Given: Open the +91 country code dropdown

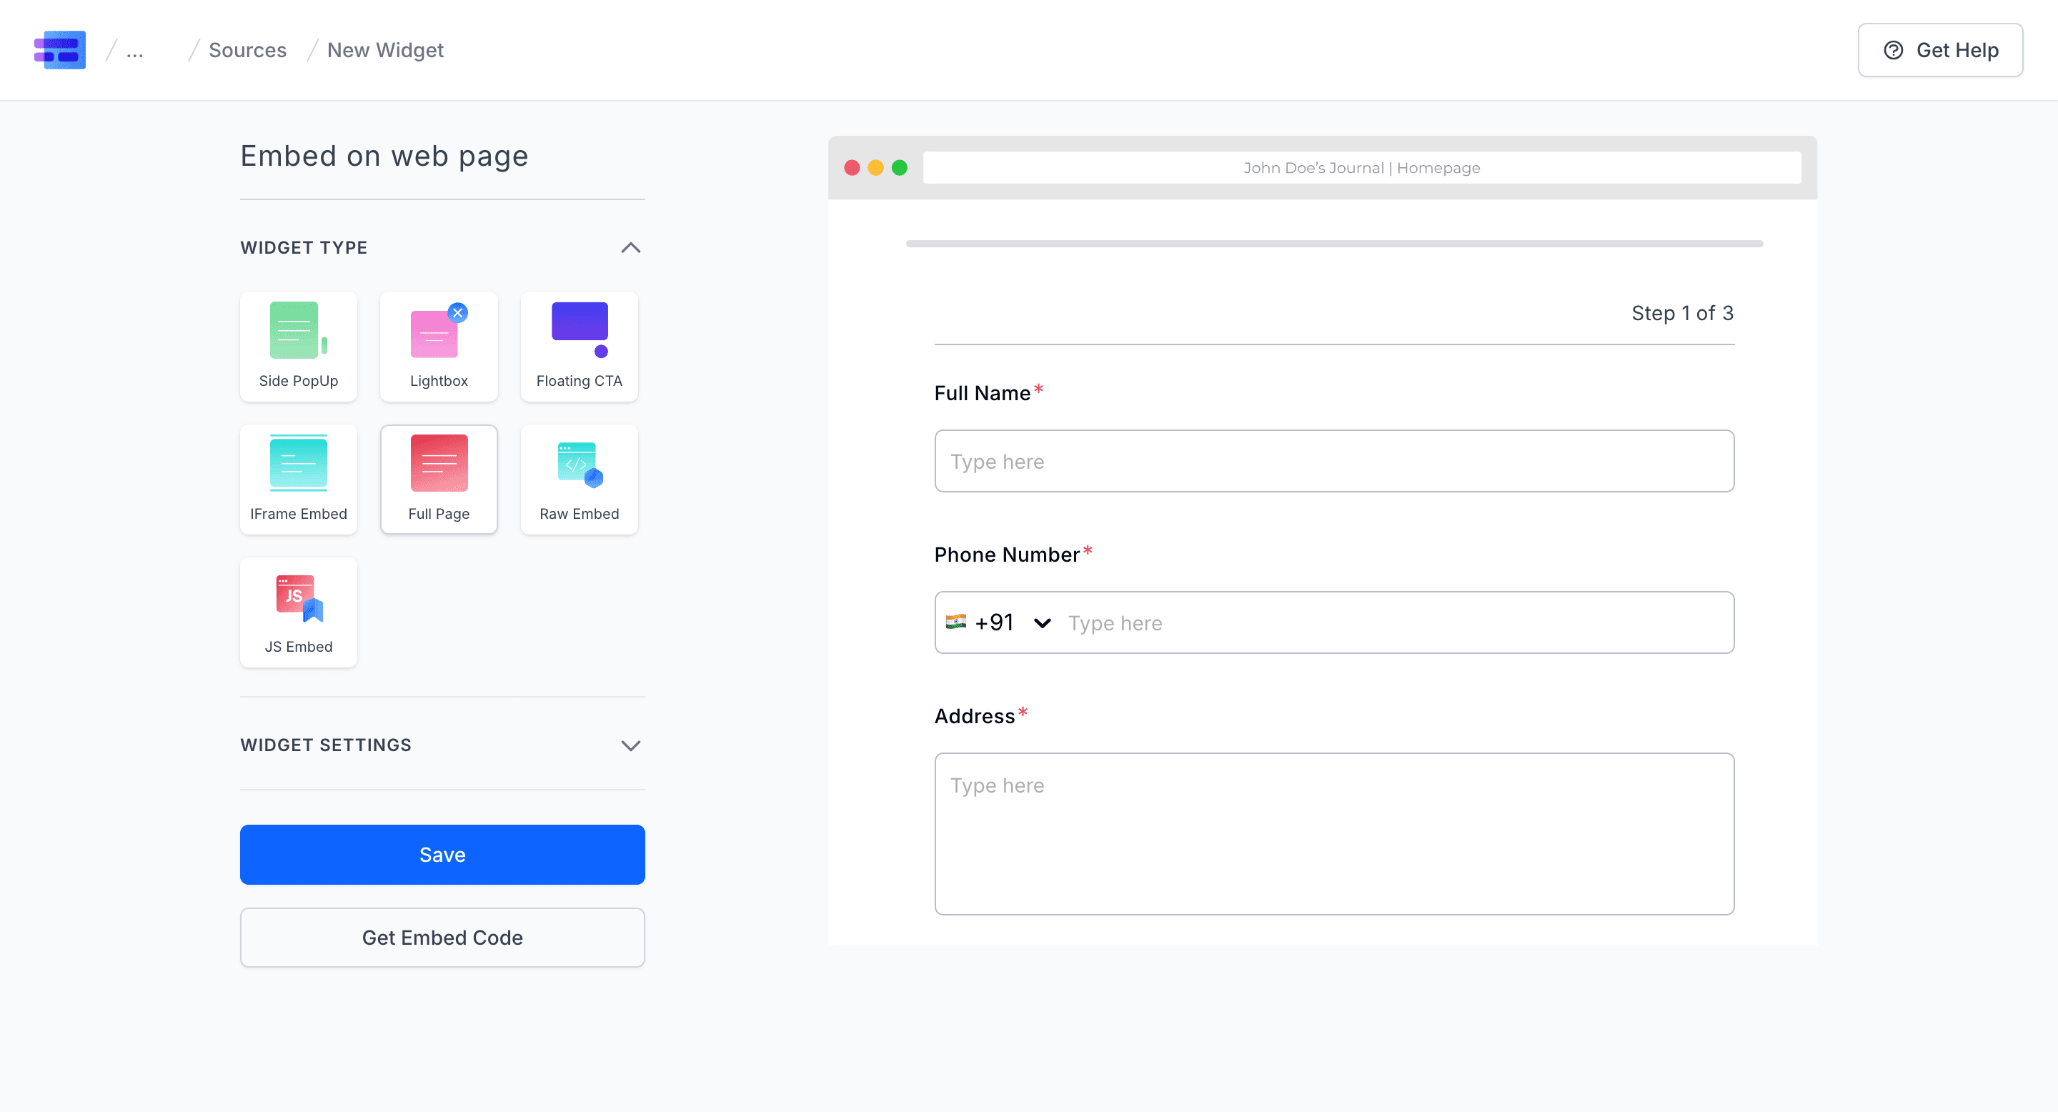Looking at the screenshot, I should (999, 623).
